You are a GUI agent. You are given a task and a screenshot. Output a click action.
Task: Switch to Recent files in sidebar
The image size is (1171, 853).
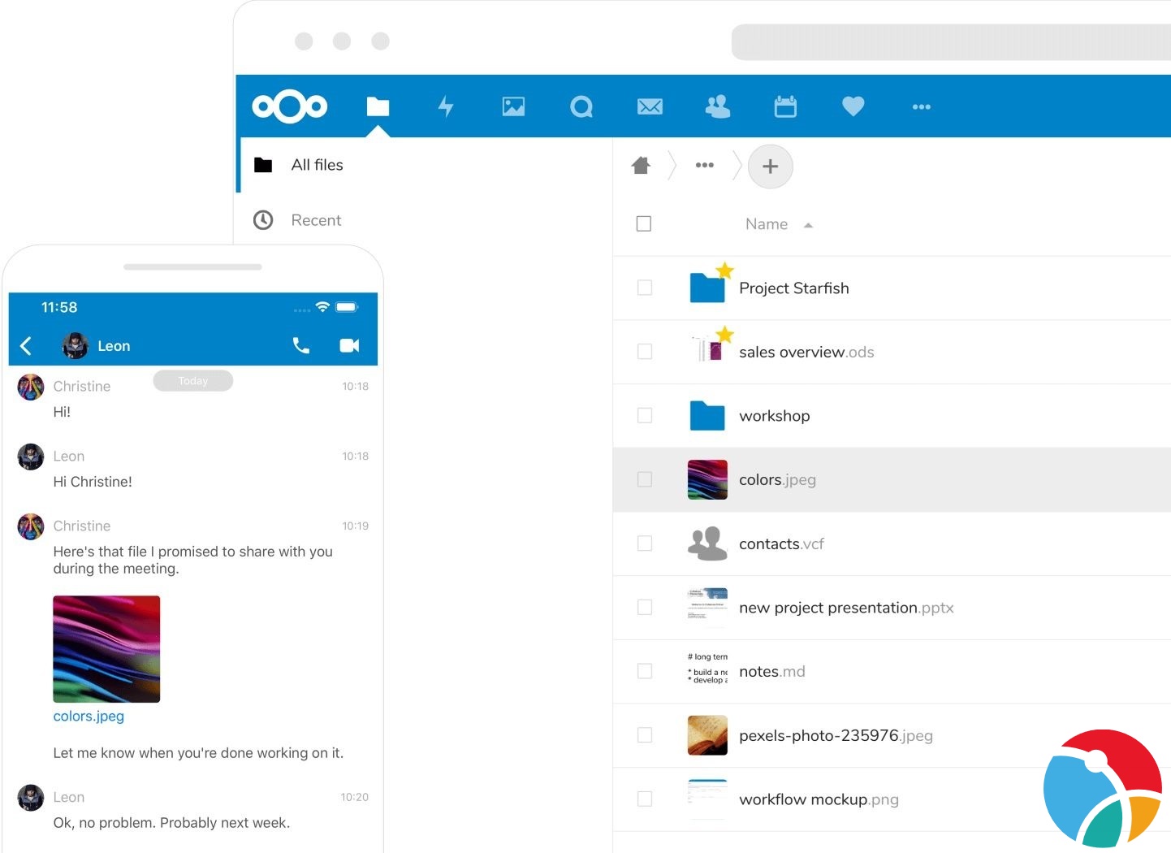click(316, 220)
